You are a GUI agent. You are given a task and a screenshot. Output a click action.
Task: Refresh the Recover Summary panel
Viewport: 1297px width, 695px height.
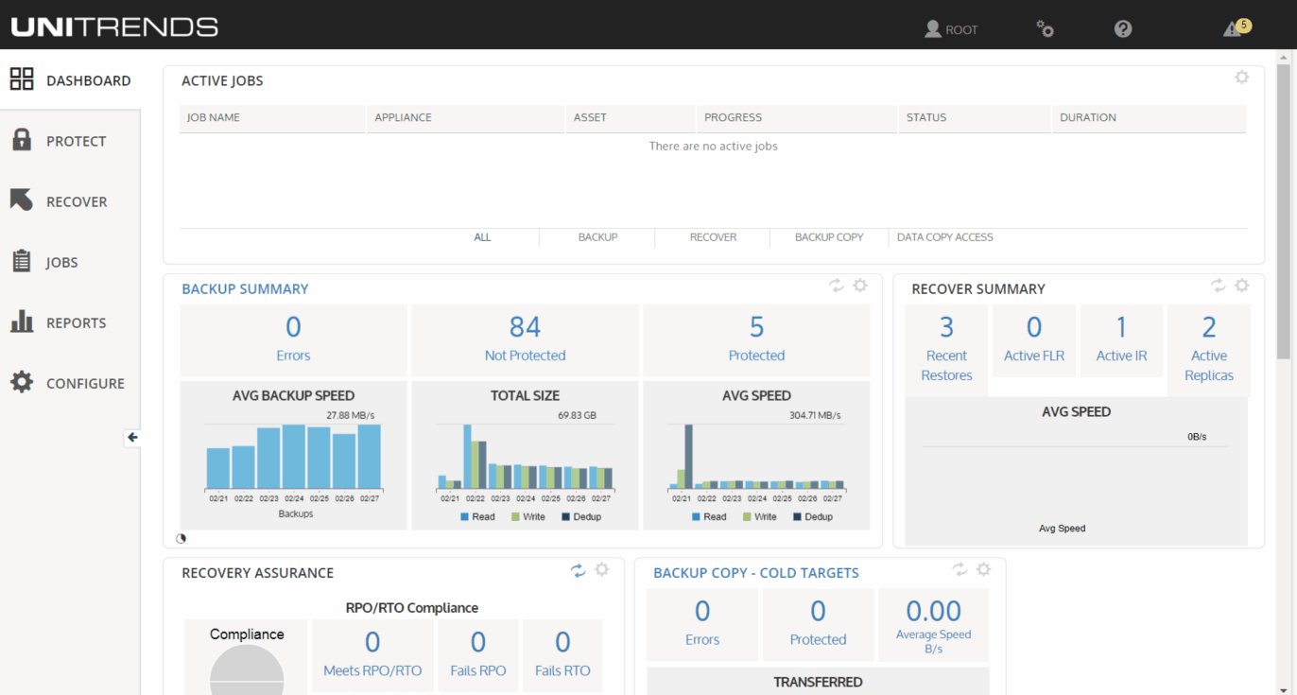(x=1219, y=285)
